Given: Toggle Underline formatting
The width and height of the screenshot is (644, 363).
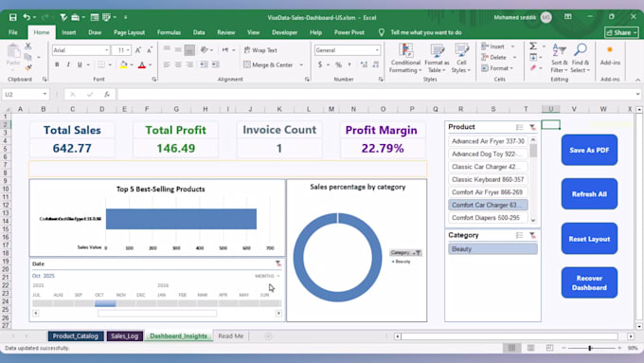Looking at the screenshot, I should click(x=80, y=64).
